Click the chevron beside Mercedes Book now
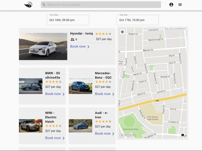 point(113,94)
